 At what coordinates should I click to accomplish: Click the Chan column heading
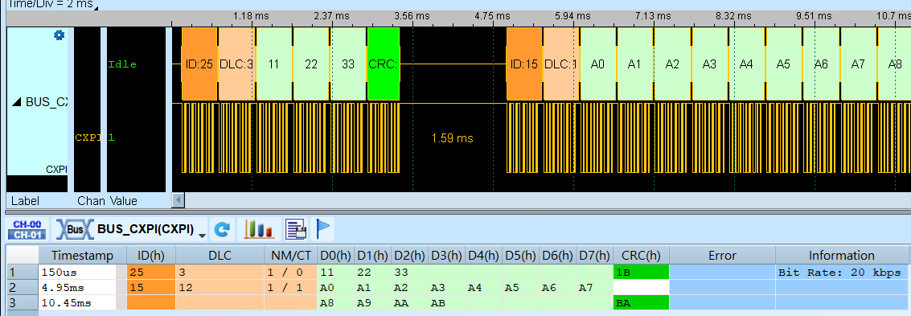pos(90,201)
